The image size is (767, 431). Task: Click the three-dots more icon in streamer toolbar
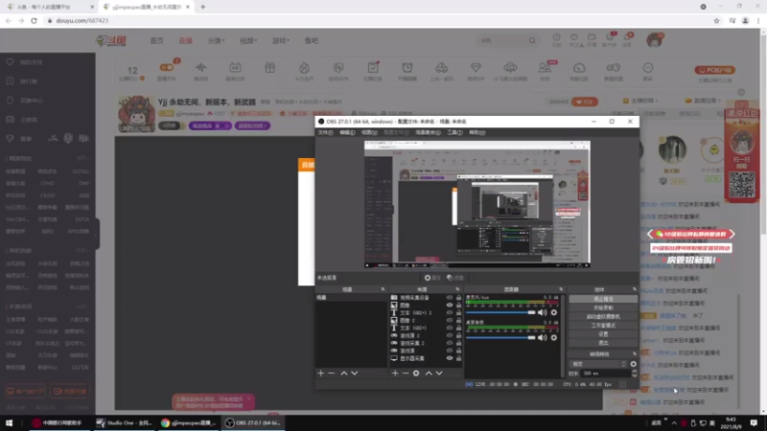[x=648, y=68]
